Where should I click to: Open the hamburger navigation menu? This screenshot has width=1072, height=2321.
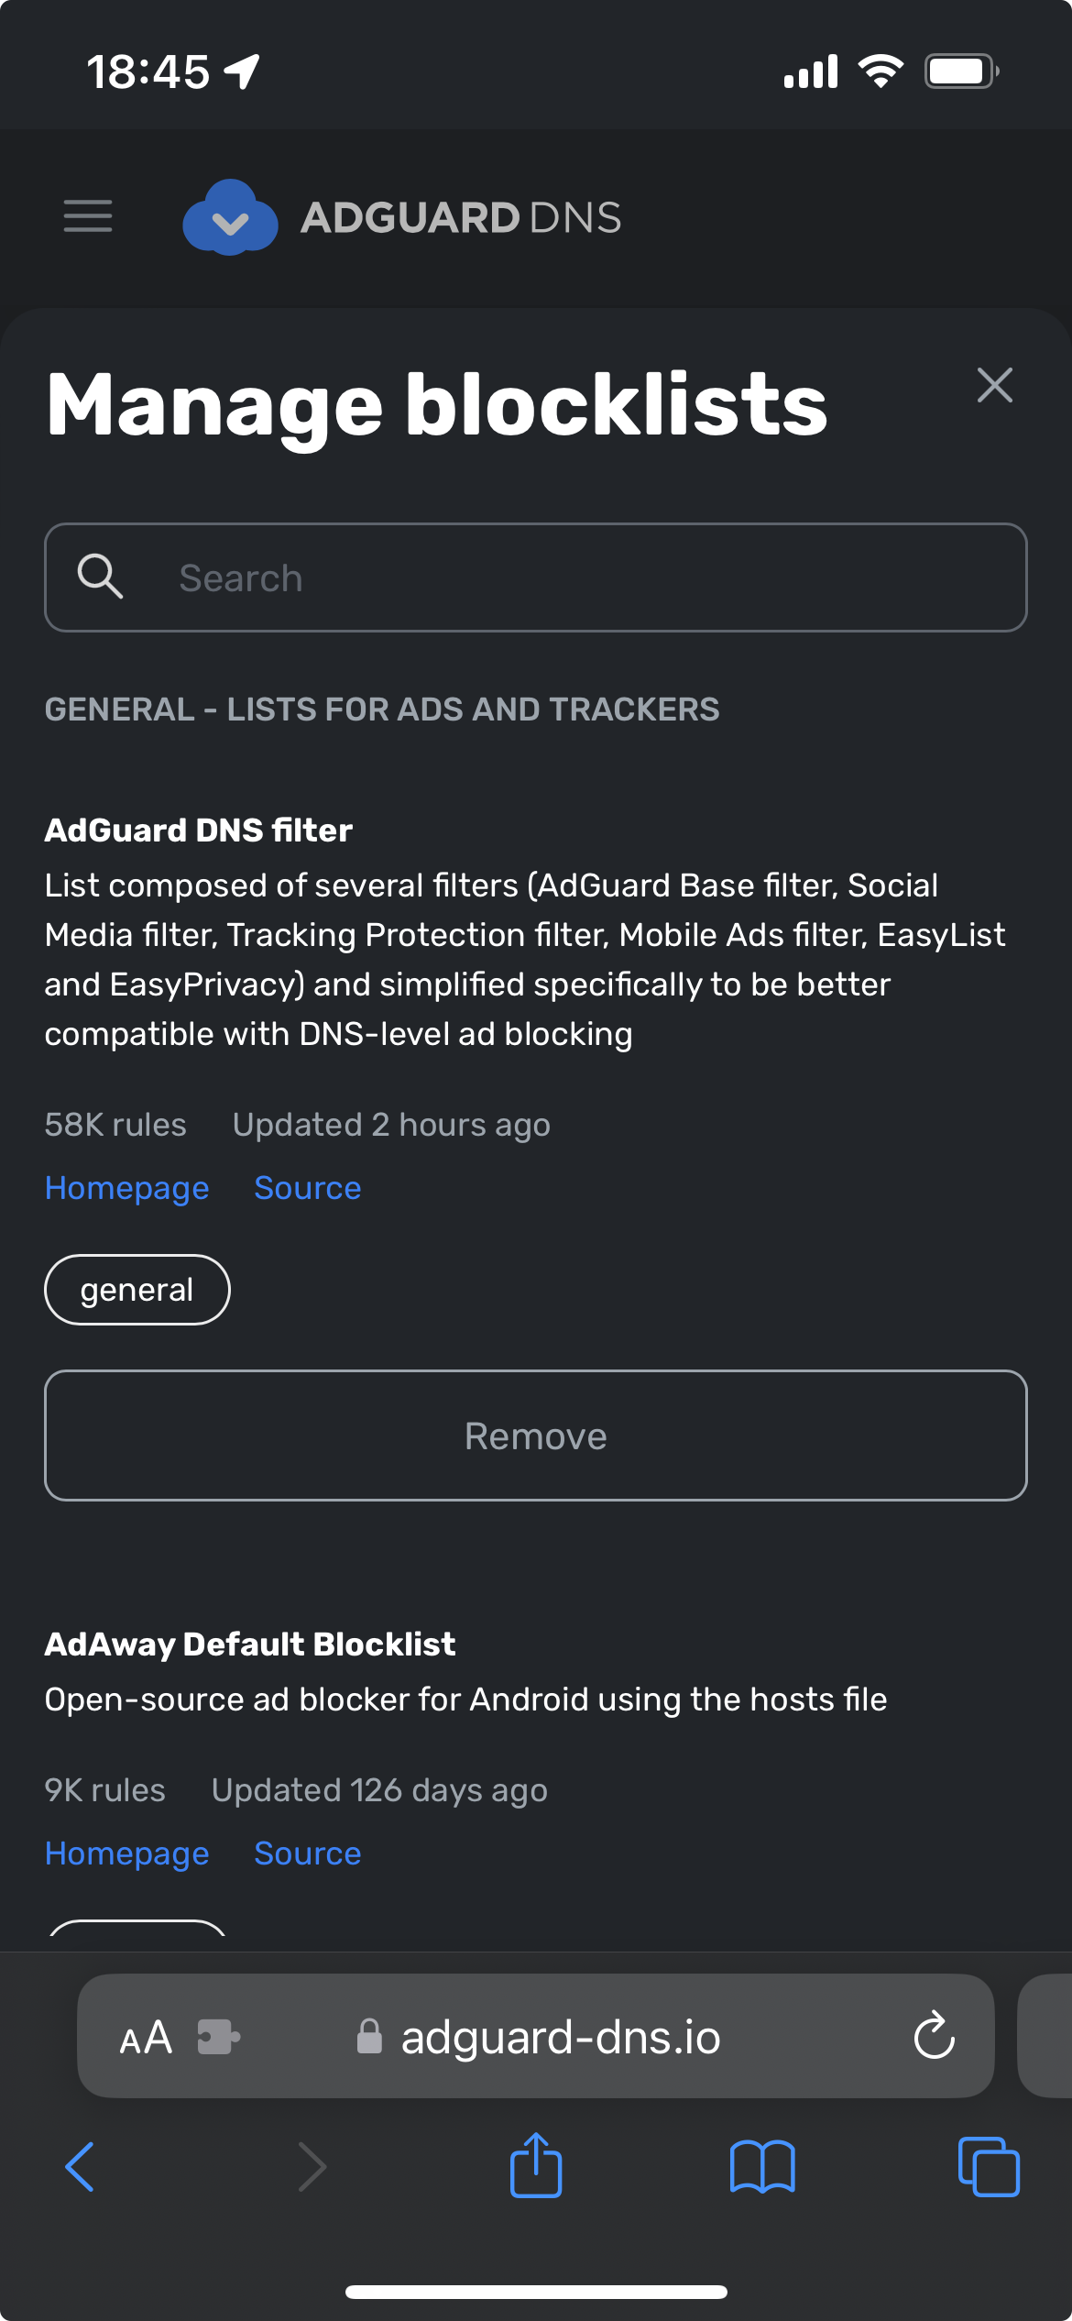click(x=87, y=217)
